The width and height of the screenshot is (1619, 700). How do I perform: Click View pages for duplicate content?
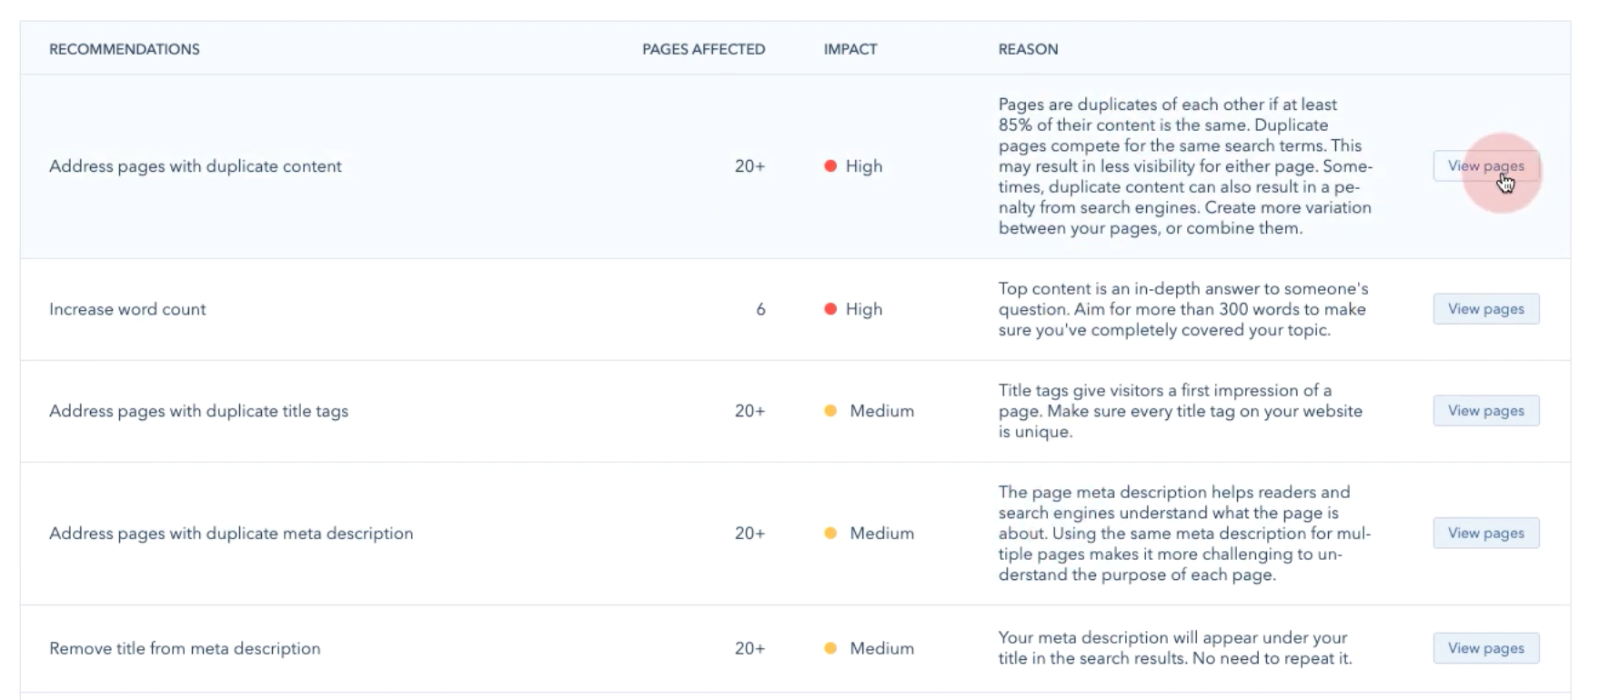(x=1486, y=166)
